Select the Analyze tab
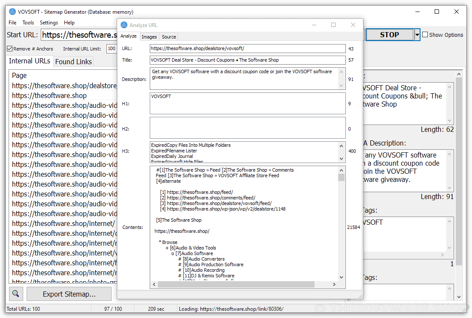 click(x=129, y=36)
